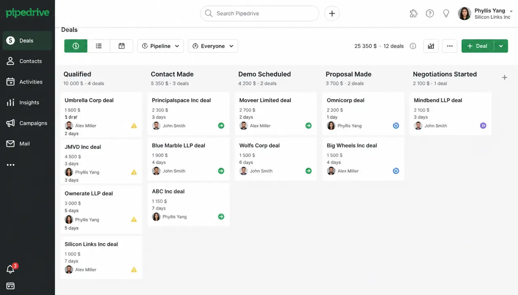518x295 pixels.
Task: Go to Contacts in sidebar
Action: coord(27,61)
